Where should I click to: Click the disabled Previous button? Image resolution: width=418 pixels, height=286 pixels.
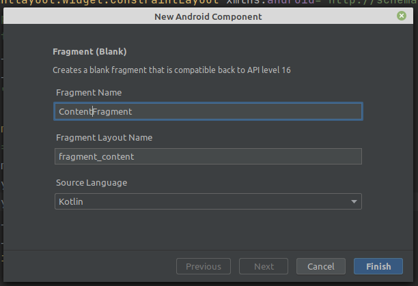pos(204,267)
